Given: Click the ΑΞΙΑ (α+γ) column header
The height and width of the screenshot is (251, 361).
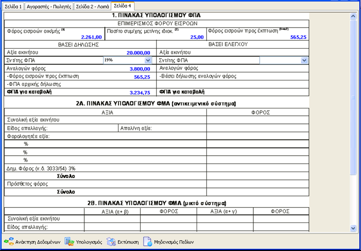Looking at the screenshot, I should (223, 211).
